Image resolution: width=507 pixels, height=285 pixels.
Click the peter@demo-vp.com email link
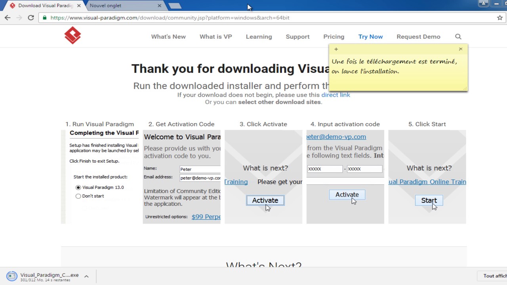[336, 137]
